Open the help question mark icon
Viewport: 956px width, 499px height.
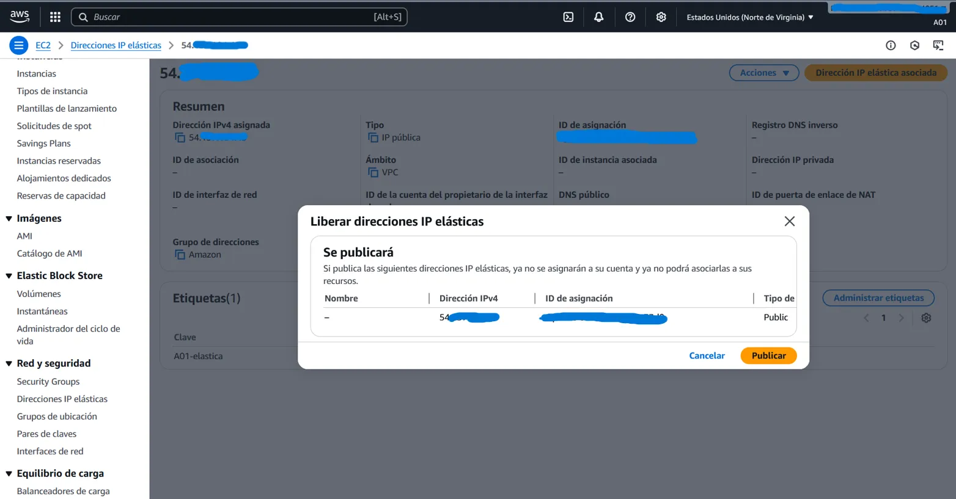point(630,17)
